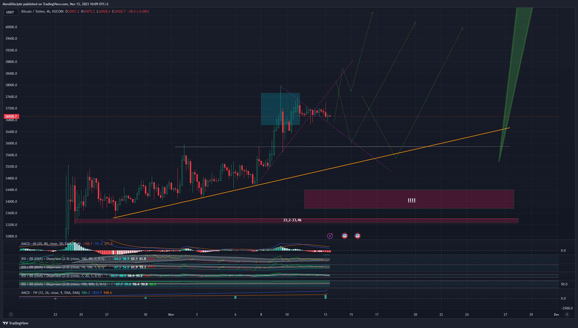This screenshot has height=328, width=578.
Task: Click the MoralDisciple published header text
Action: click(x=56, y=4)
